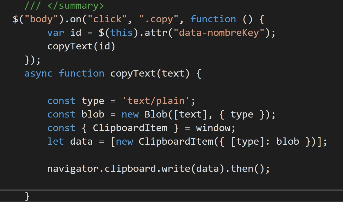This screenshot has height=202, width=343.
Task: Select the var id variable declaration
Action: point(64,33)
